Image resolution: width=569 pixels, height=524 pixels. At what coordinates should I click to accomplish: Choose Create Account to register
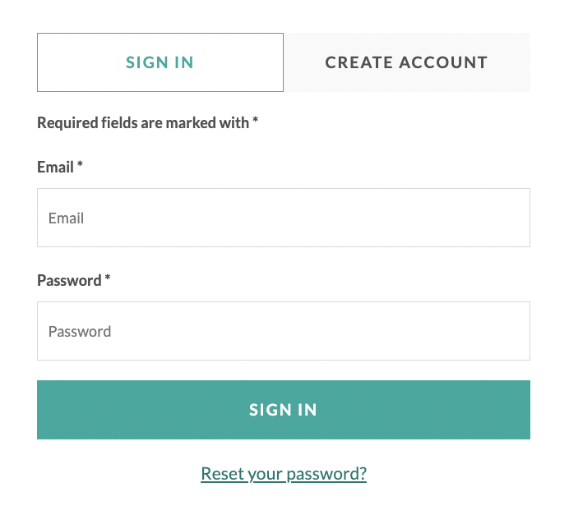[x=406, y=62]
